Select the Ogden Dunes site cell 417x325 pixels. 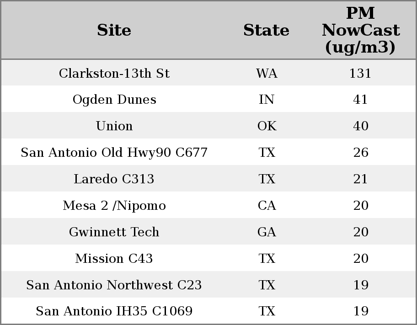click(x=114, y=100)
